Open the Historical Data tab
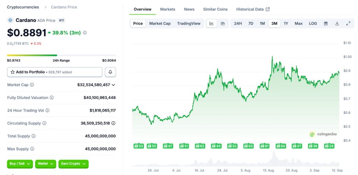Image resolution: width=358 pixels, height=175 pixels. [x=253, y=9]
